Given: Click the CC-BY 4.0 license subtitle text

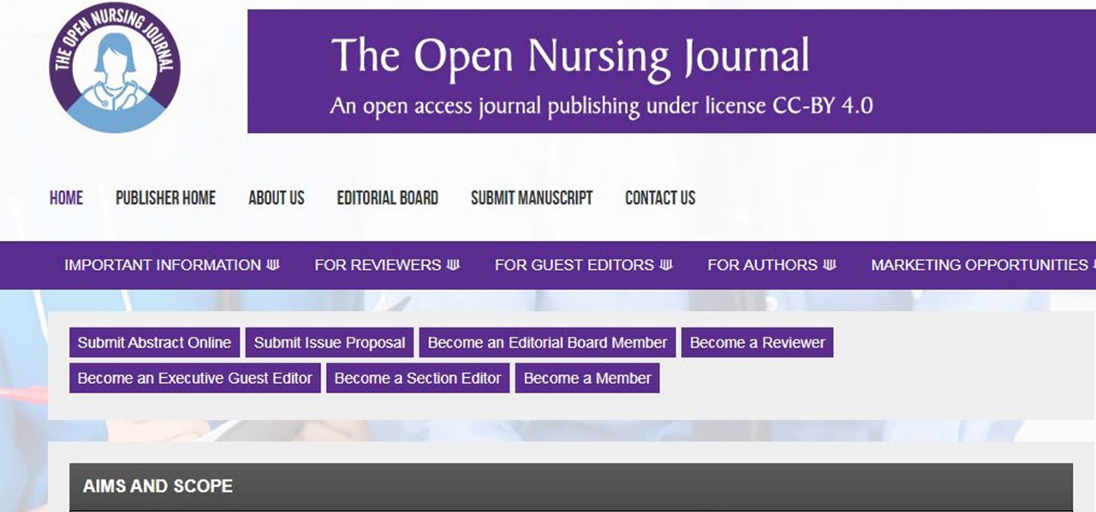Looking at the screenshot, I should click(x=601, y=106).
